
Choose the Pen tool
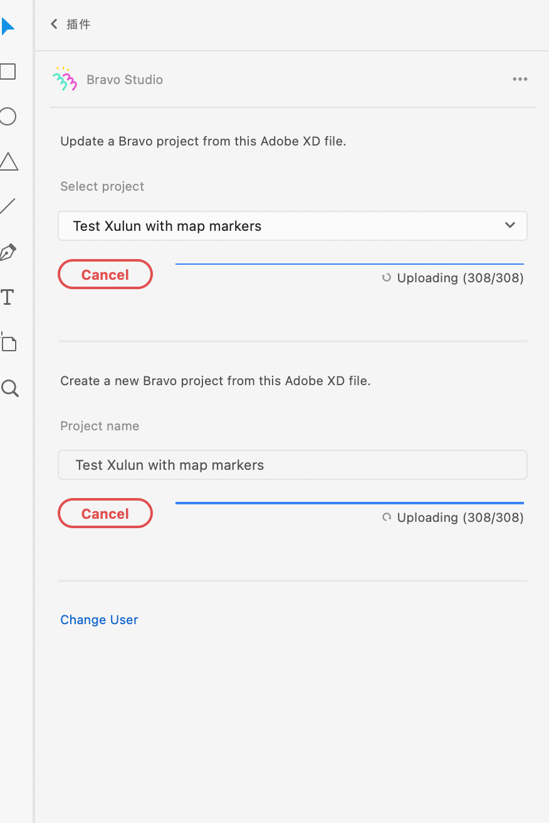point(8,252)
